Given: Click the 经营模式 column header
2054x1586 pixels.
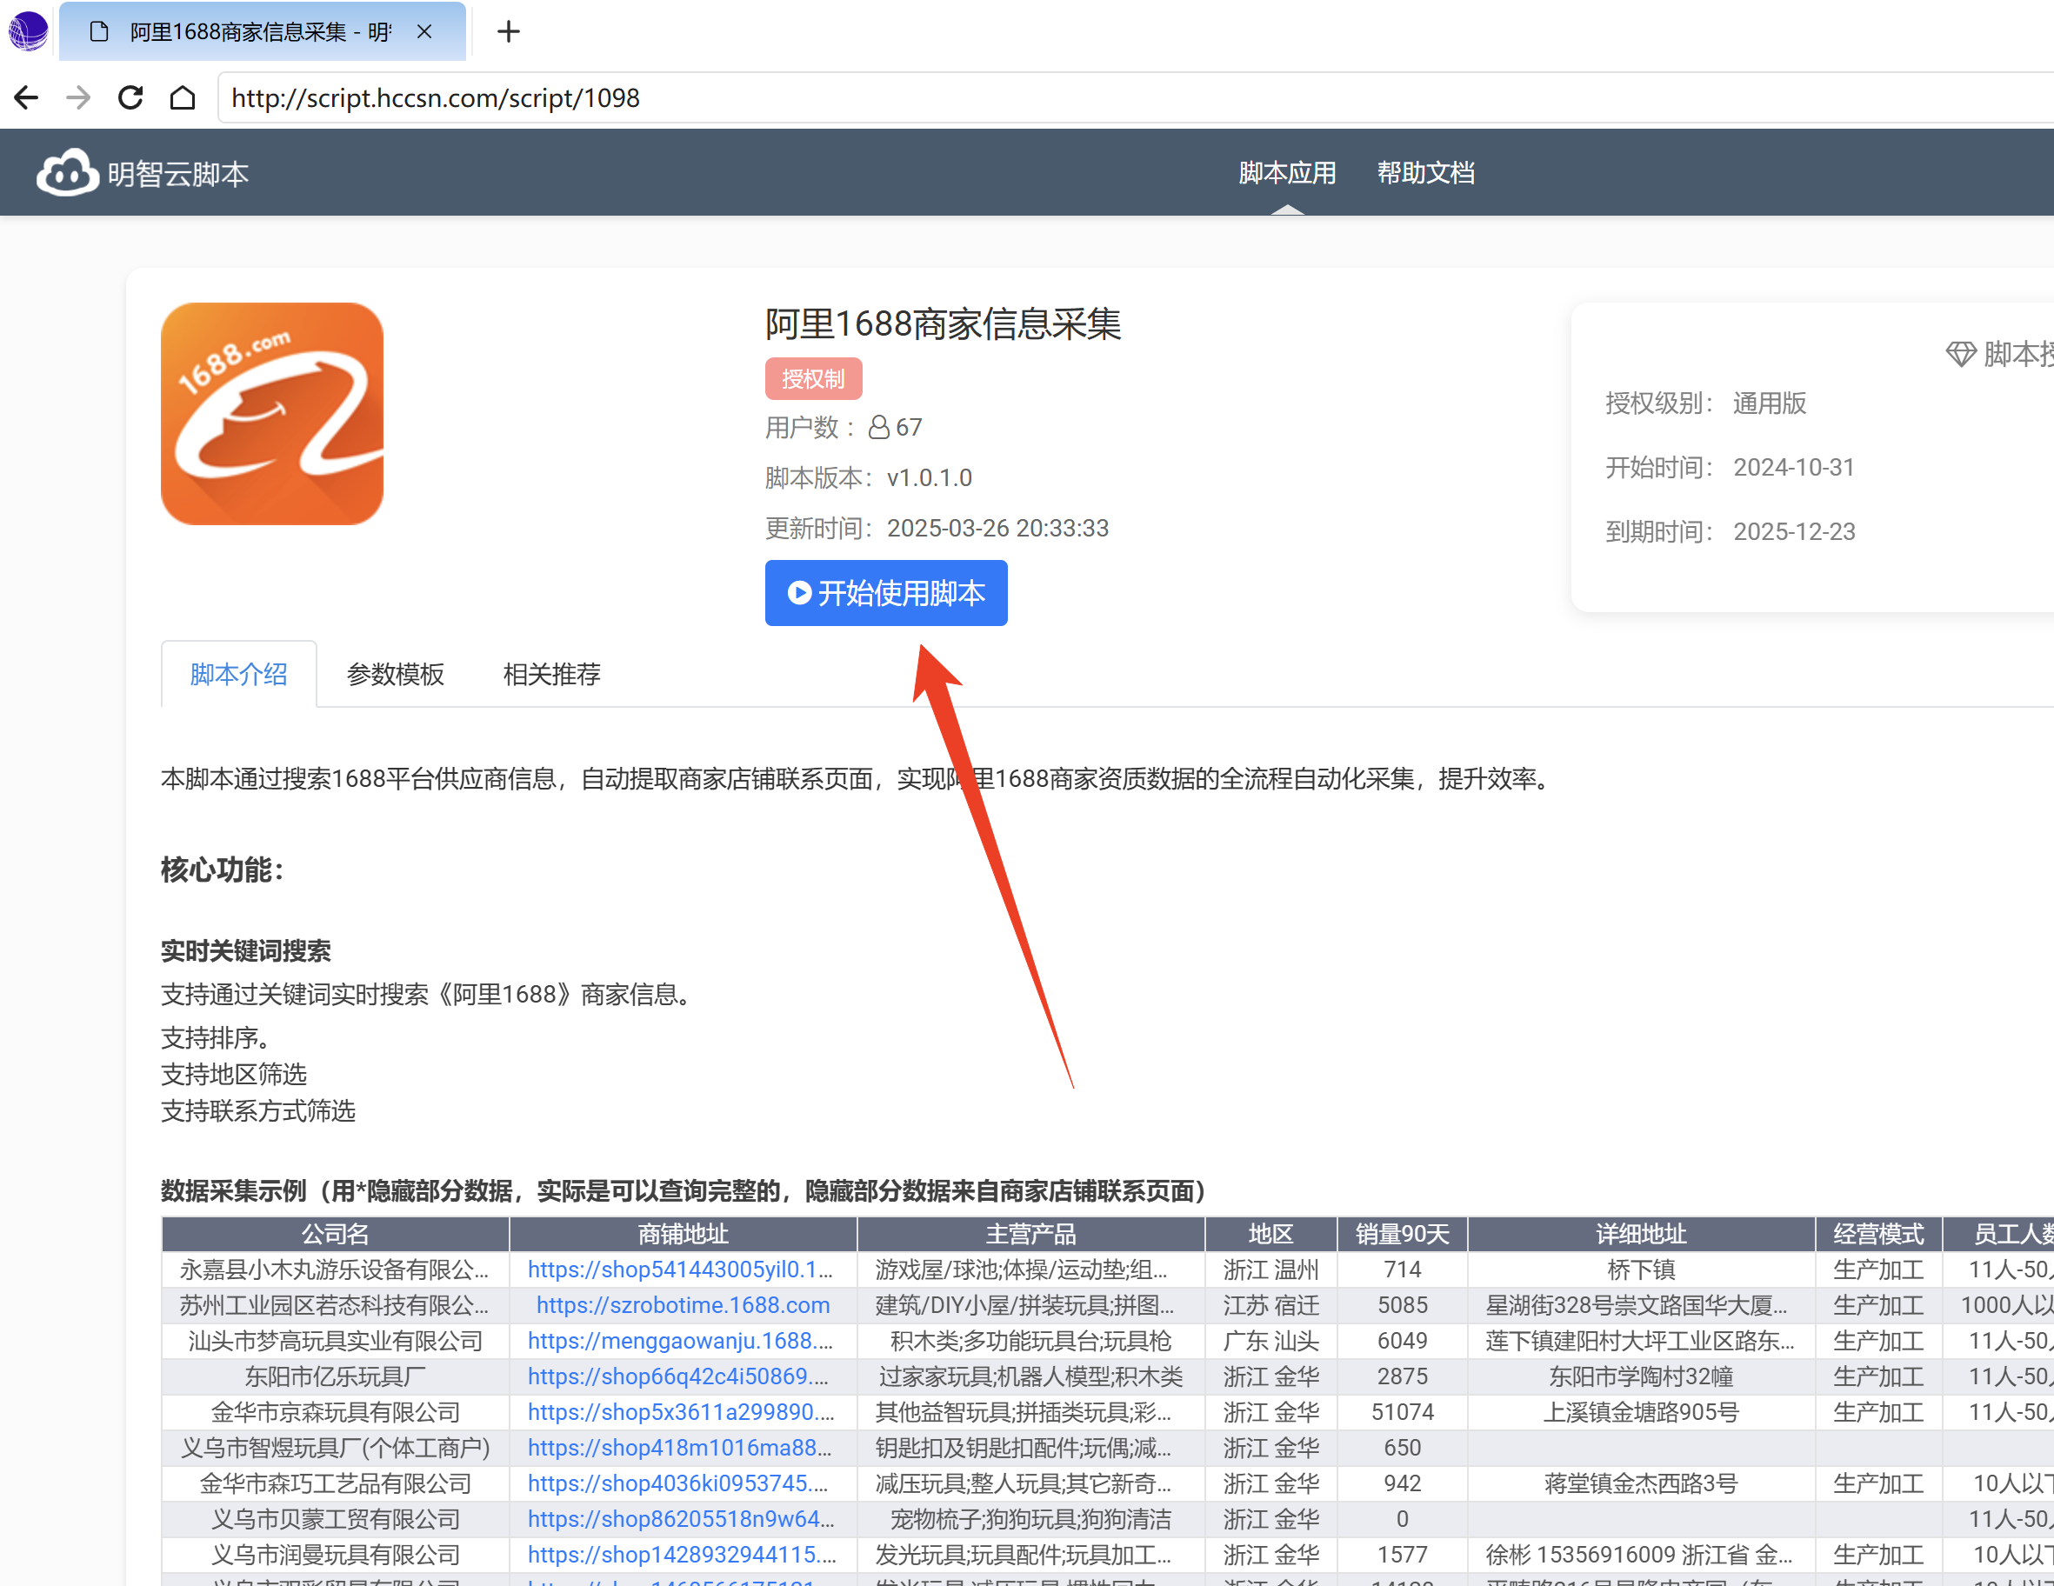Looking at the screenshot, I should pos(1878,1234).
